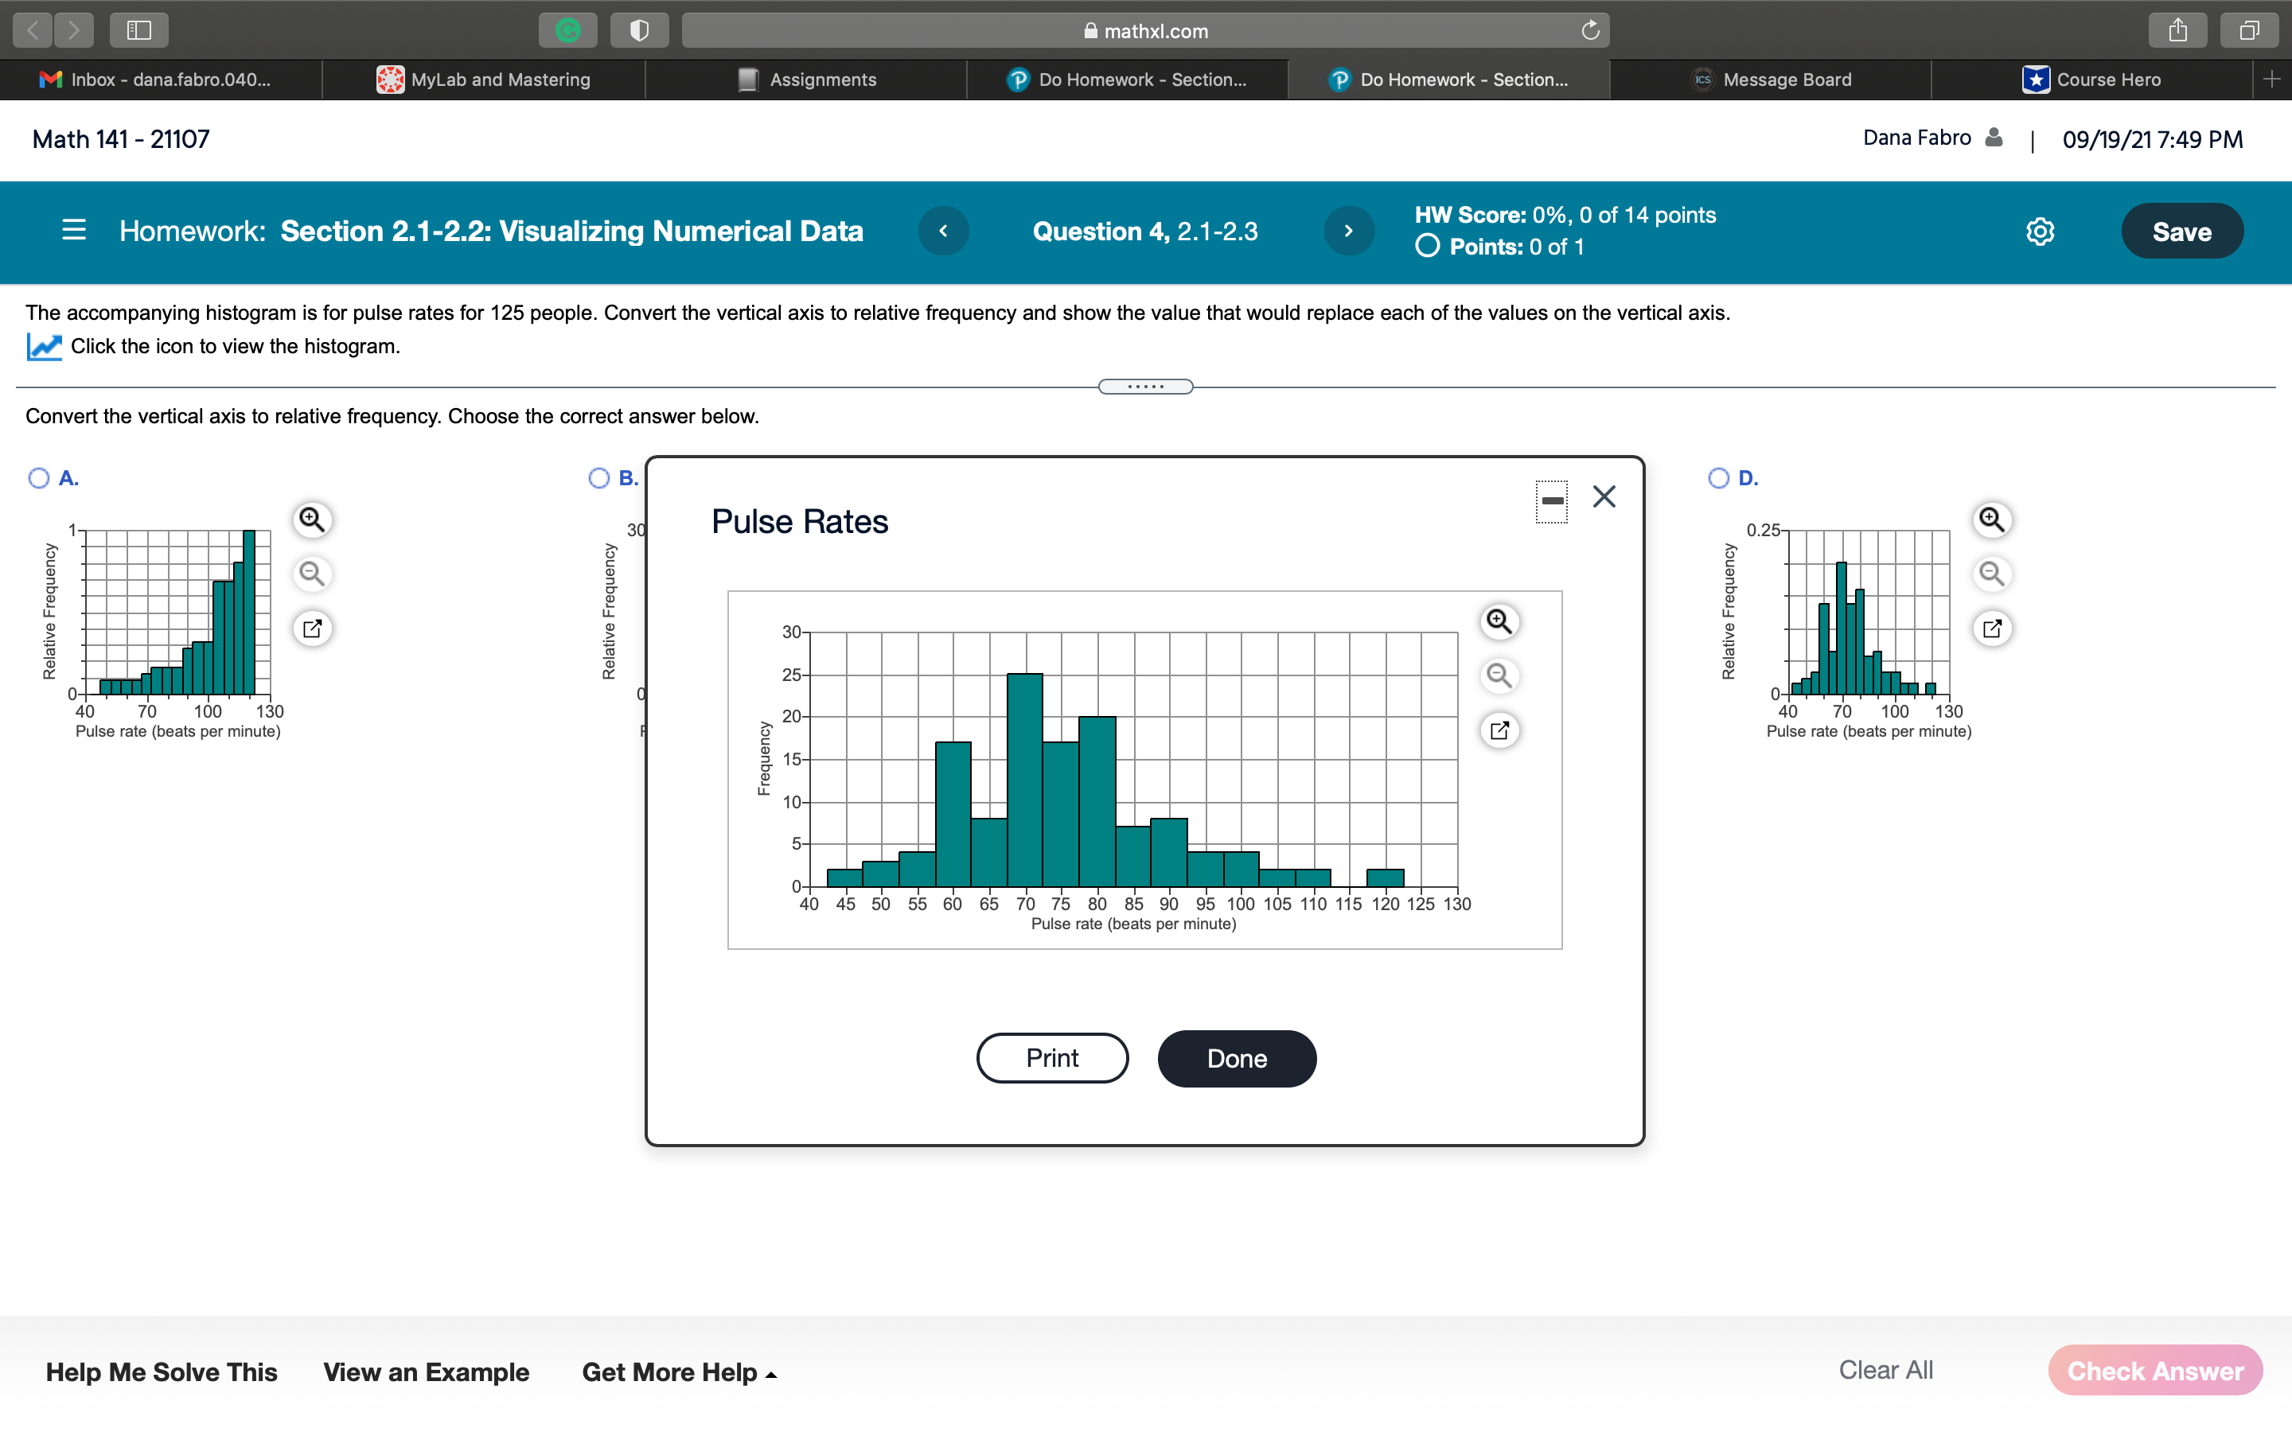Open option D graph in popup

click(x=1991, y=628)
